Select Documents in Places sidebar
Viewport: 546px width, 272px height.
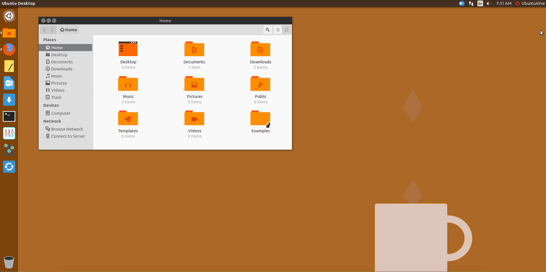pyautogui.click(x=66, y=62)
